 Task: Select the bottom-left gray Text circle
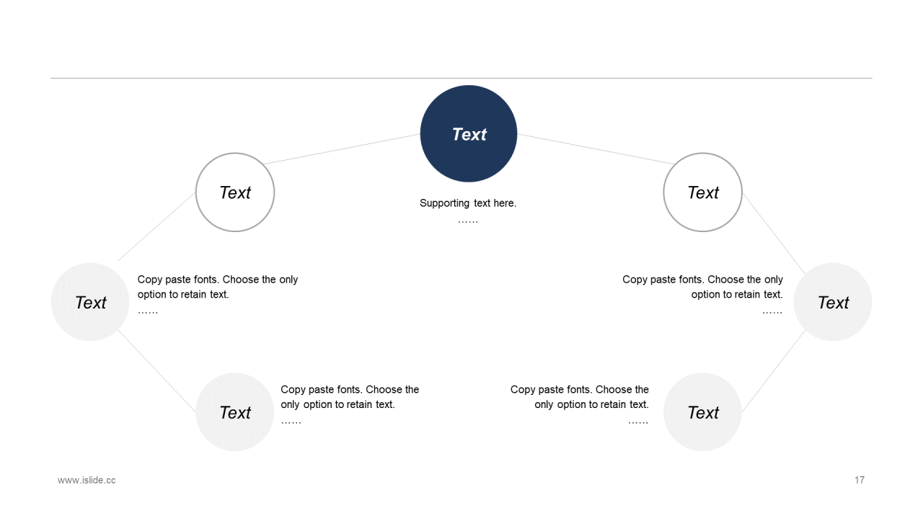[235, 412]
